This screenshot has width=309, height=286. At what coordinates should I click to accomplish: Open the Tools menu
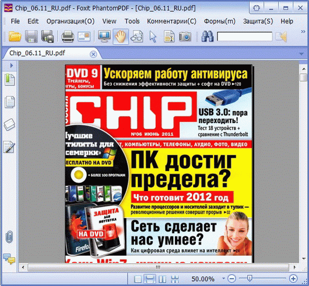[x=132, y=22]
